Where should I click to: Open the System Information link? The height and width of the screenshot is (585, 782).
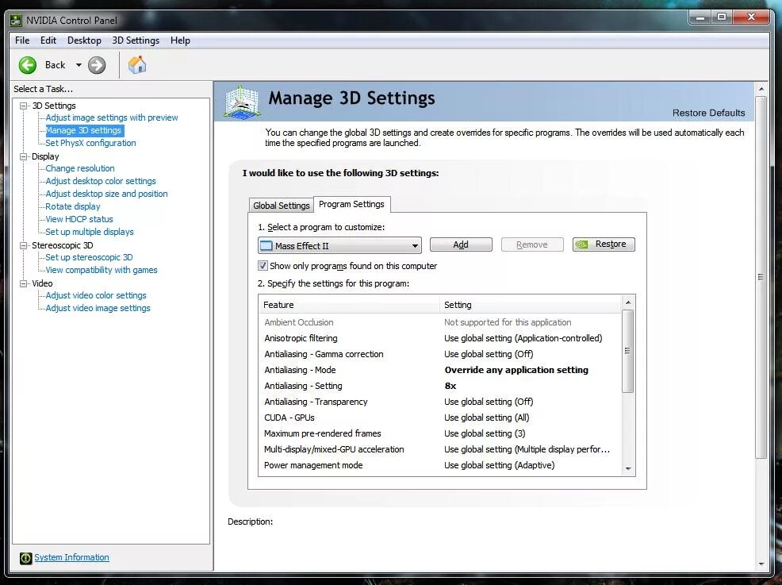point(71,557)
